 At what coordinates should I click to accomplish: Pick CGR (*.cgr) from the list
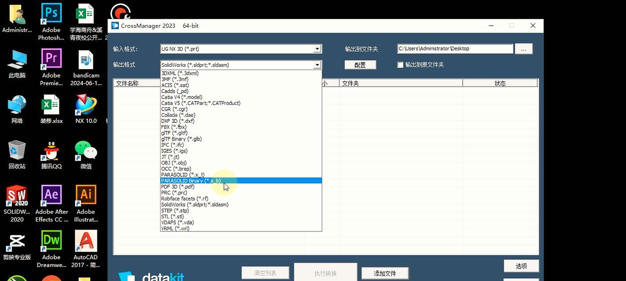coord(241,109)
